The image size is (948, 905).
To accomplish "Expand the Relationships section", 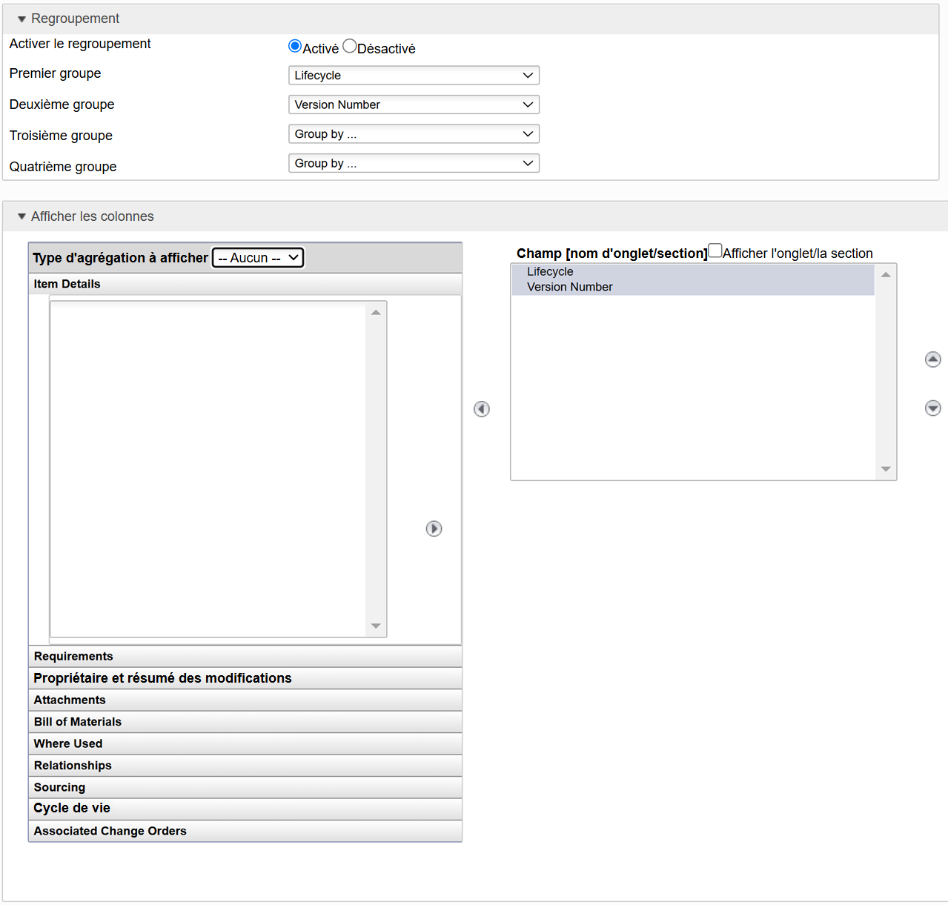I will [x=245, y=766].
